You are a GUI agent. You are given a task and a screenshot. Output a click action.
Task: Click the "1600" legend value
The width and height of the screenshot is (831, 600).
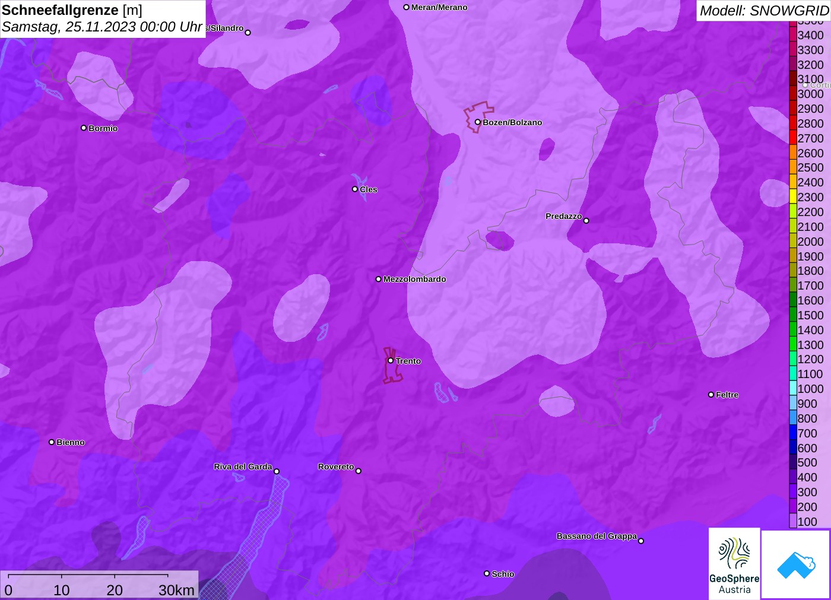(810, 300)
